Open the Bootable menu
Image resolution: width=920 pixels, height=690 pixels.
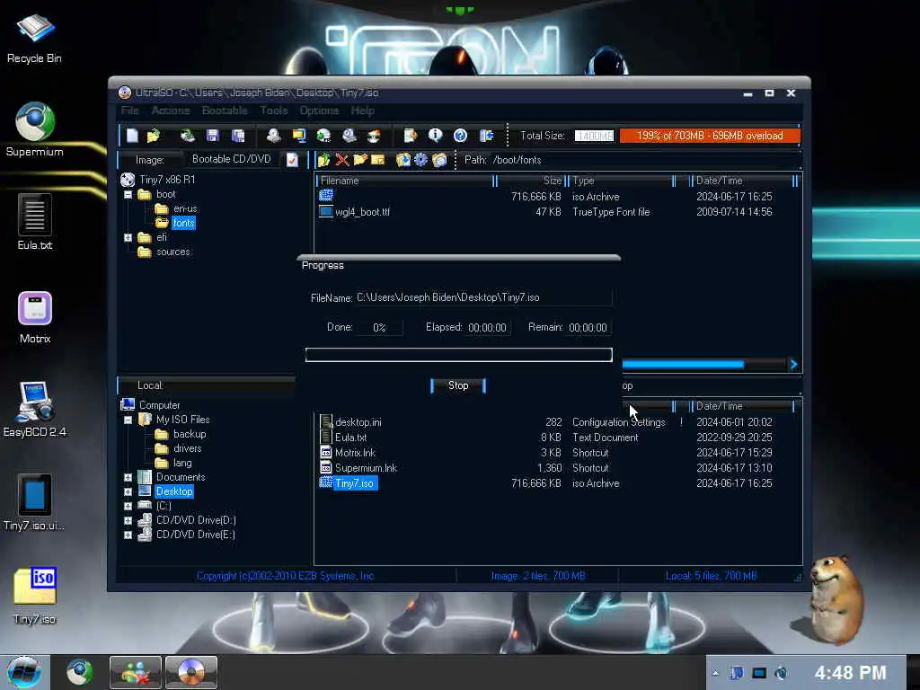coord(225,111)
